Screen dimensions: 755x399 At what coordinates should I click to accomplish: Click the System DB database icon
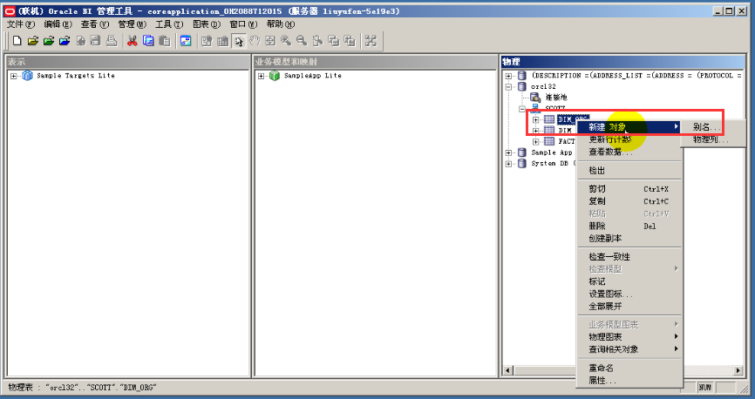point(522,164)
